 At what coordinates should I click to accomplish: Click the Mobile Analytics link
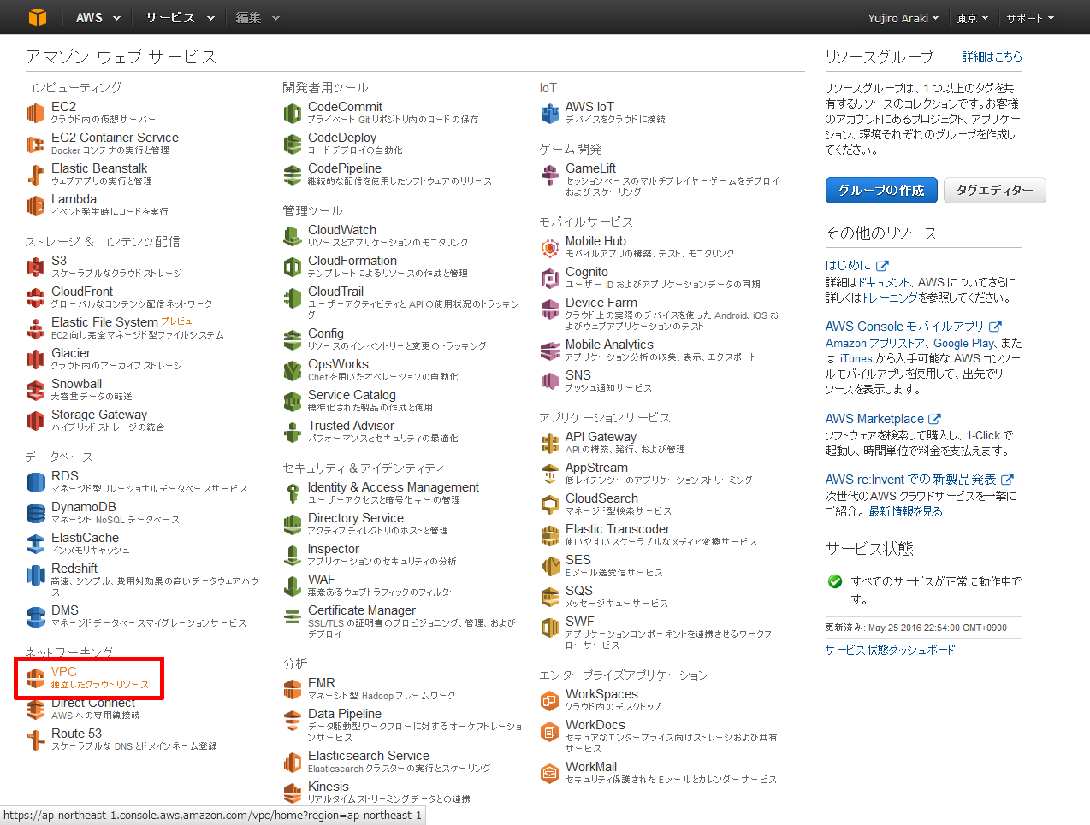coord(609,345)
